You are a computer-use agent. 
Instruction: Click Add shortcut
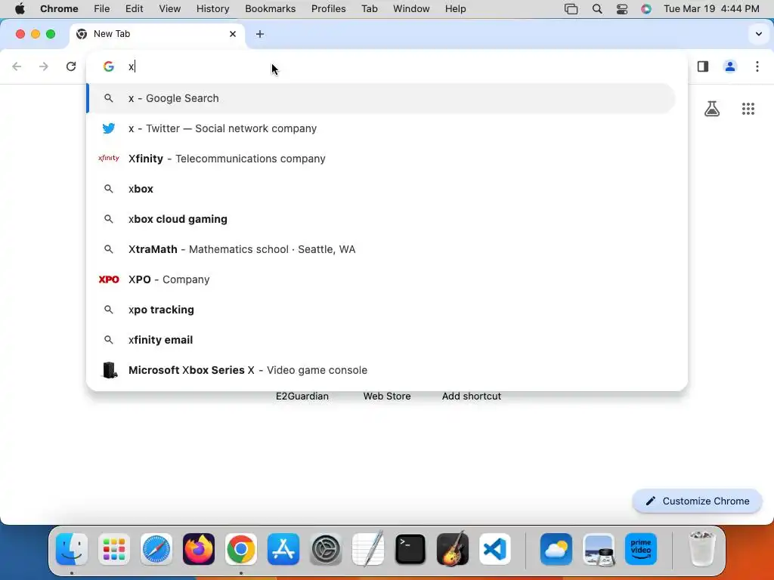click(x=472, y=396)
